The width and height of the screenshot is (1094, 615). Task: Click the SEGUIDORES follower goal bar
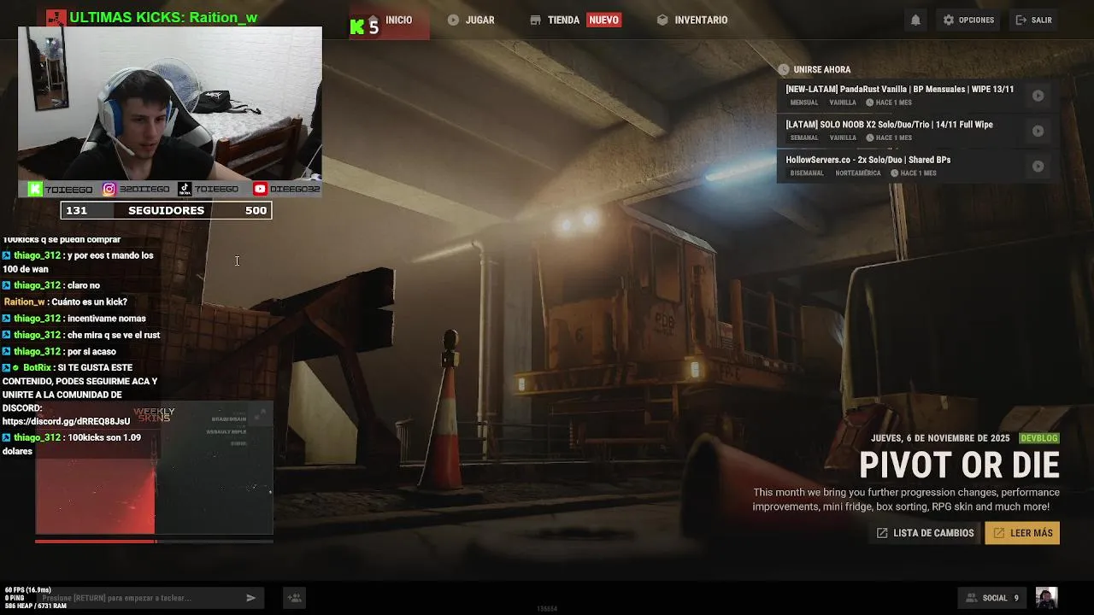click(x=166, y=210)
